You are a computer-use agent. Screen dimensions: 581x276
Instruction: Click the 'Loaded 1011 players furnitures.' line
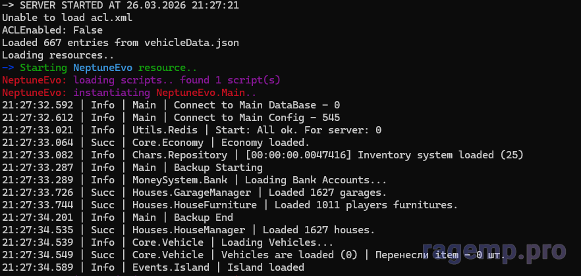pos(366,205)
